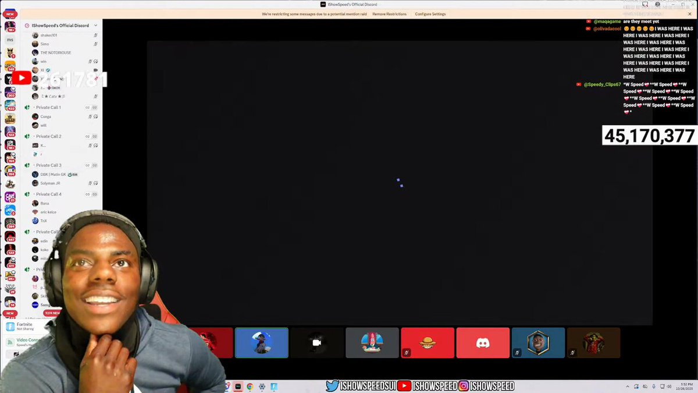The width and height of the screenshot is (698, 393).
Task: Open server icon with 432 badge
Action: tap(10, 105)
